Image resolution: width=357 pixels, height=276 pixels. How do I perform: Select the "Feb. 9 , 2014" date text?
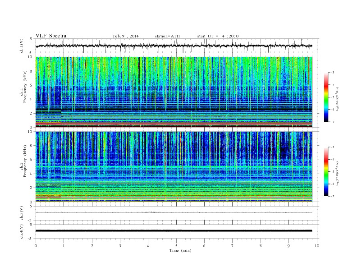(126, 36)
